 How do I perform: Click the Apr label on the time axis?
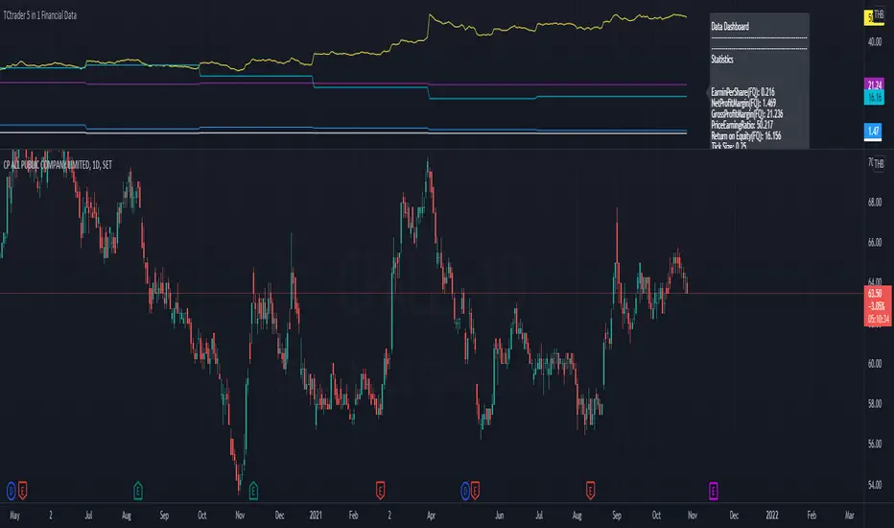click(x=431, y=515)
